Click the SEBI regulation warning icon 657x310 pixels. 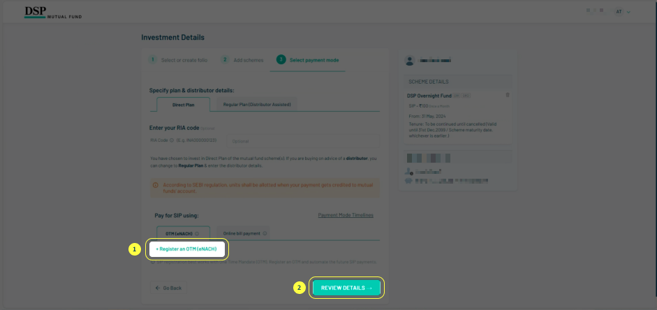[x=155, y=186]
